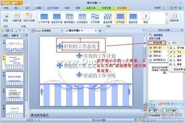This screenshot has height=123, width=185.
Task: Switch to 幻灯片 thumbnail view tab
Action: point(15,35)
